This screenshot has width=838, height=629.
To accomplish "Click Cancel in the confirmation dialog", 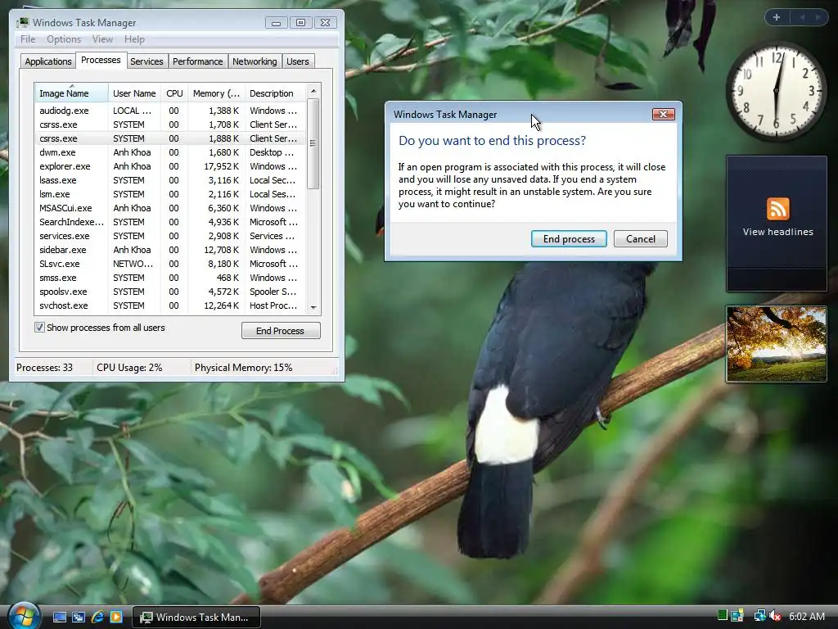I will click(x=640, y=239).
